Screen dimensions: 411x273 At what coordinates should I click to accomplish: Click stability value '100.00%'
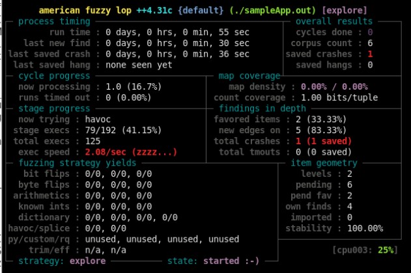tap(365, 229)
